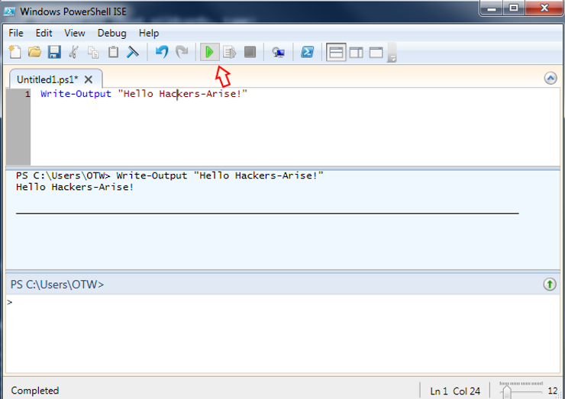Stop execution with Stop square icon
The width and height of the screenshot is (565, 399).
tap(250, 52)
